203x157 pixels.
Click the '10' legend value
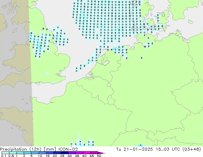(40, 156)
